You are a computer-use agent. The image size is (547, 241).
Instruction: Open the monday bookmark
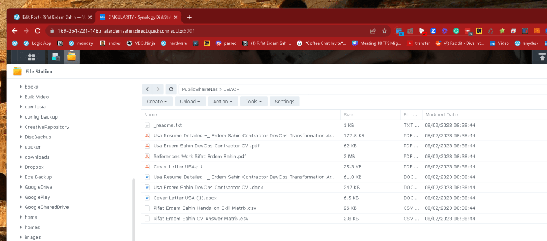point(81,43)
